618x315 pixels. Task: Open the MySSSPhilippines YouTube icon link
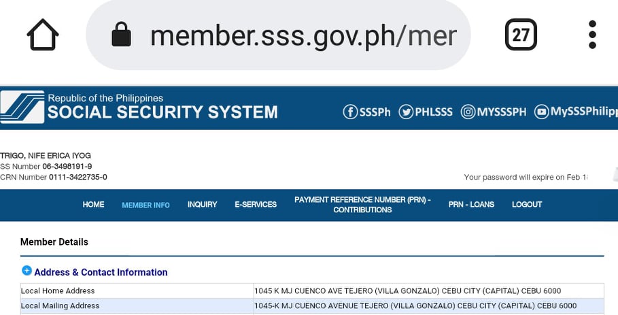coord(541,112)
